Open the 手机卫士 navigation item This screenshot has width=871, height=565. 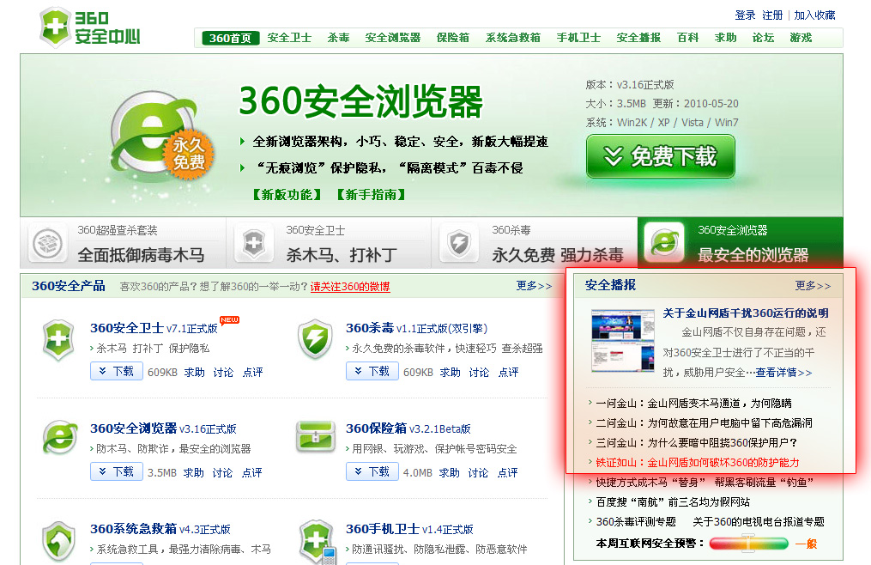[578, 38]
